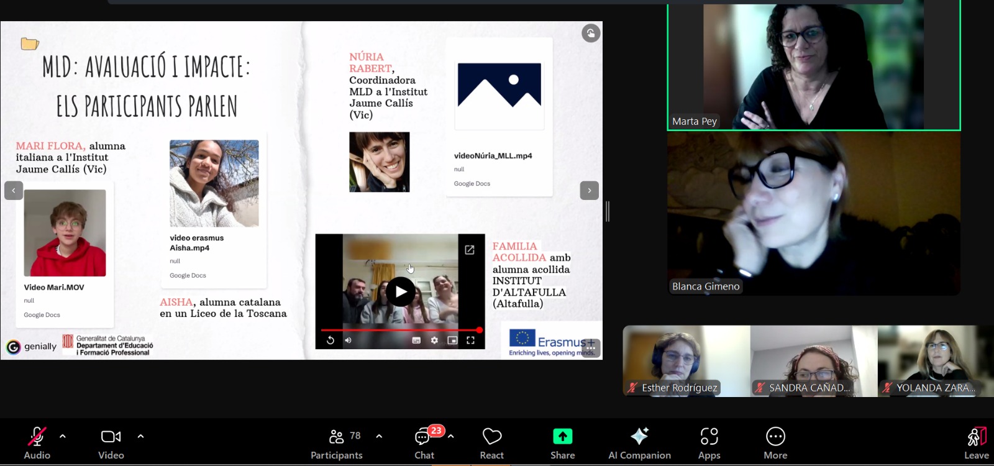Image resolution: width=994 pixels, height=466 pixels.
Task: Open the Video Mari.MOV thumbnail
Action: pyautogui.click(x=65, y=233)
